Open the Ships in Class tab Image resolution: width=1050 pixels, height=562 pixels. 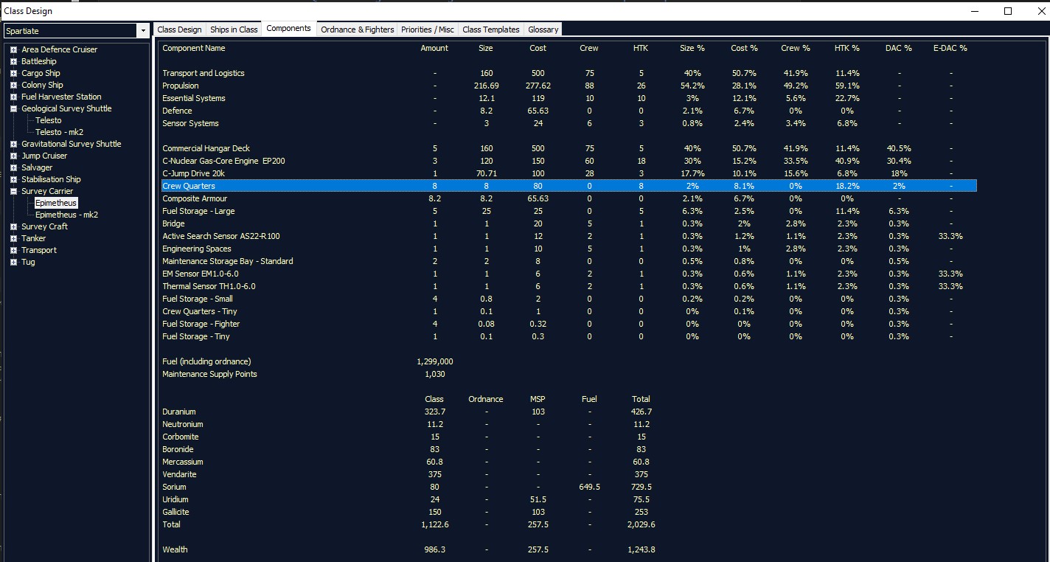point(234,30)
